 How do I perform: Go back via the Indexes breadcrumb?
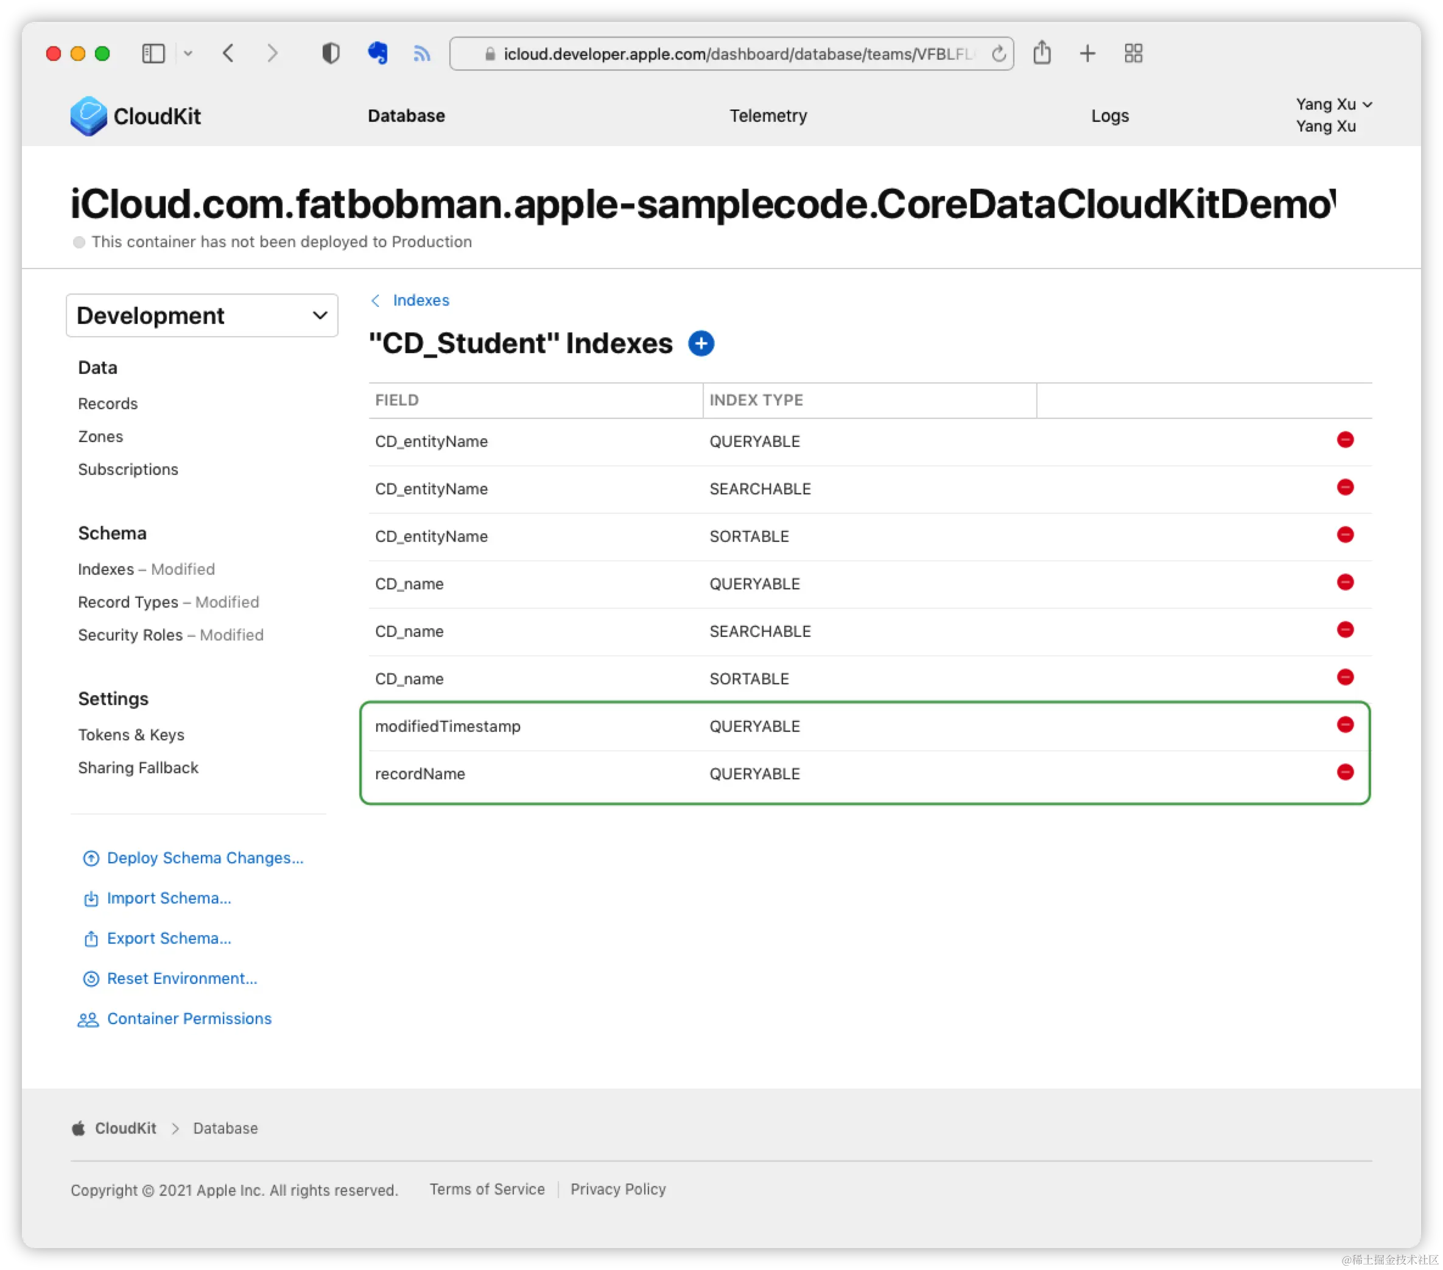pyautogui.click(x=420, y=301)
